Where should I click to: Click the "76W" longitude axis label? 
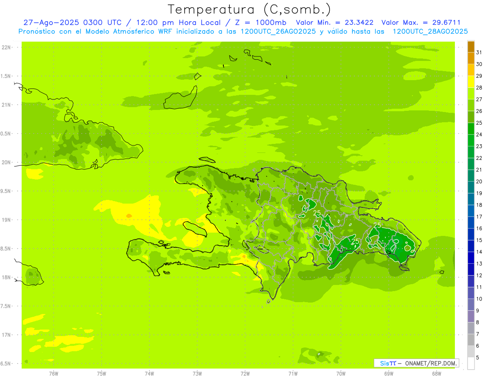click(x=53, y=373)
